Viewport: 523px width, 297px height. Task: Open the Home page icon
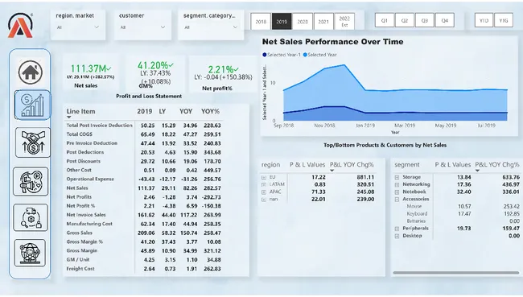(31, 72)
